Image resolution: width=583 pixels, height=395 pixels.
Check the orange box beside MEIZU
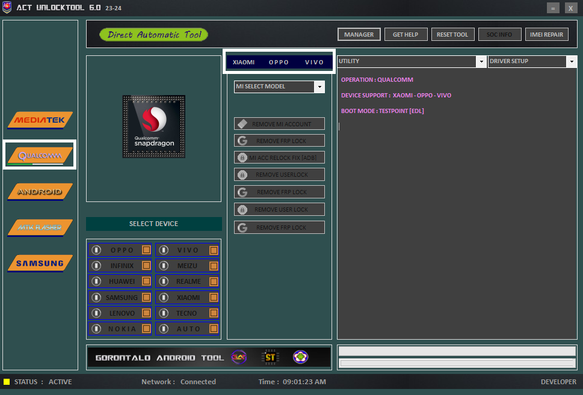[x=214, y=266]
